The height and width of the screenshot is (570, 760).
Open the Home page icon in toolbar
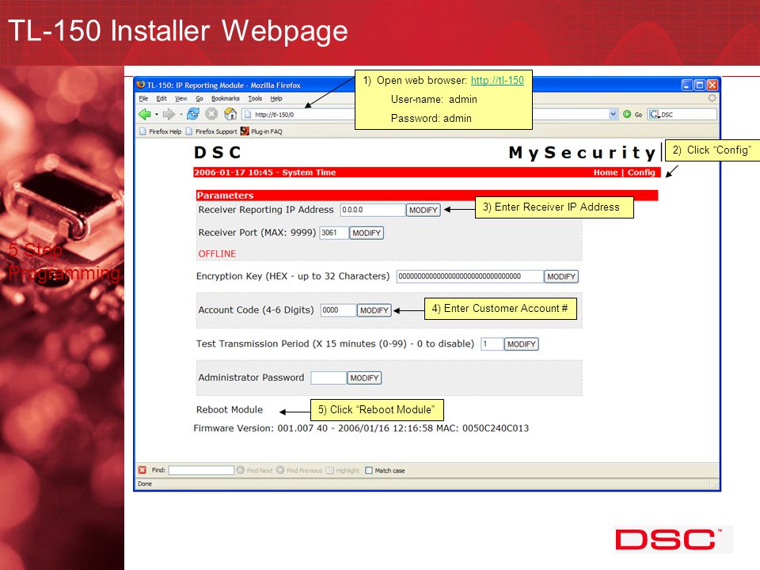(230, 114)
